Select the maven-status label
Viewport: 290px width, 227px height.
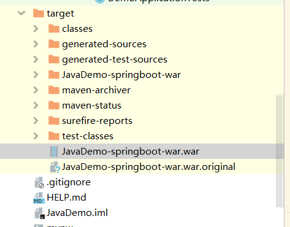91,106
